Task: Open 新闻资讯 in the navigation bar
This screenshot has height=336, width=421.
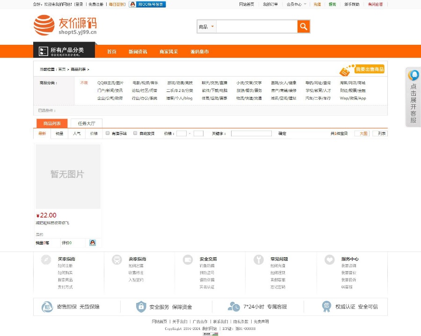Action: coord(139,52)
